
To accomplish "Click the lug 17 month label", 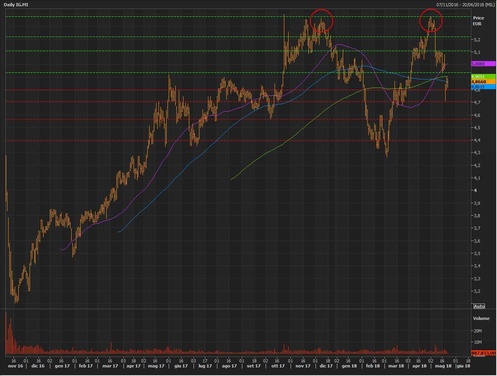I will pos(205,366).
